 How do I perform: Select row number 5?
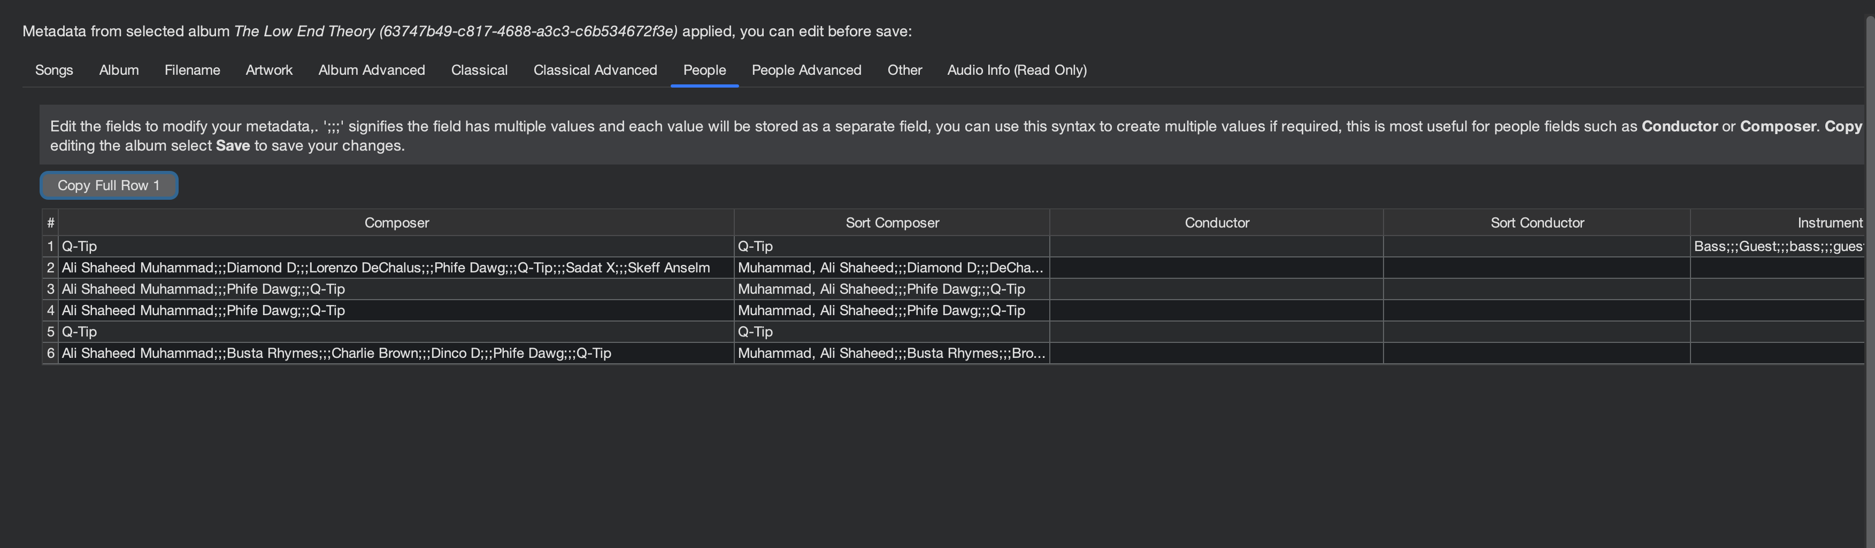point(50,331)
